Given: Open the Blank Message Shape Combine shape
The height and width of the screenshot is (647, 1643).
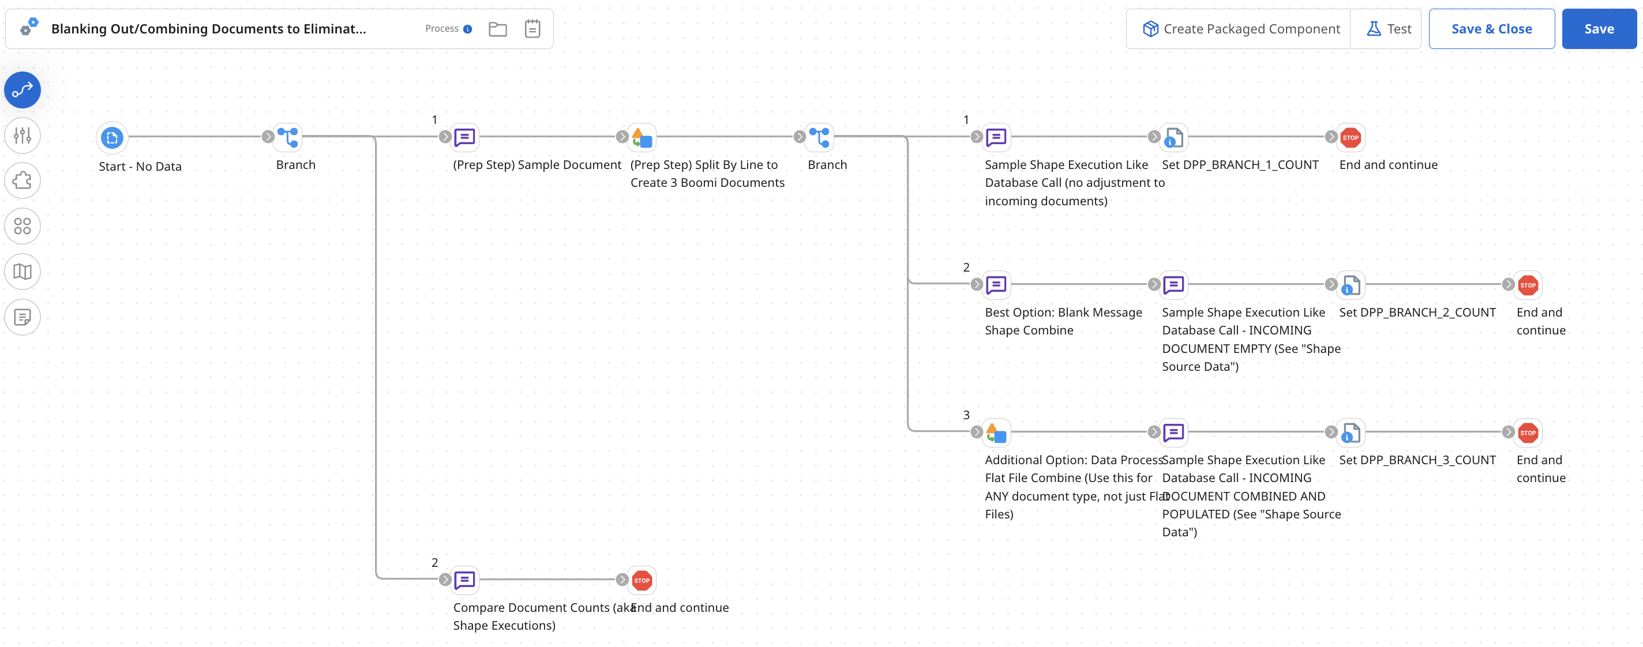Looking at the screenshot, I should [x=996, y=285].
